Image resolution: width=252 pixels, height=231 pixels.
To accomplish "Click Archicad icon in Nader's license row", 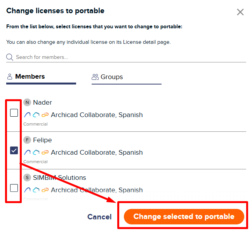I will 27,115.
